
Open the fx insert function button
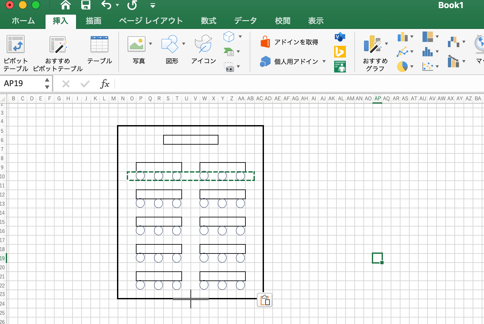105,84
